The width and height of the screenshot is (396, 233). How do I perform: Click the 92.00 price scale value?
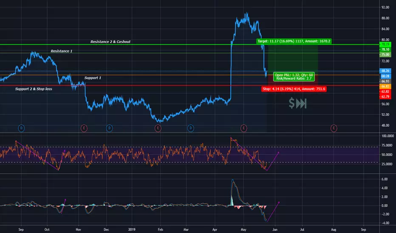385,8
